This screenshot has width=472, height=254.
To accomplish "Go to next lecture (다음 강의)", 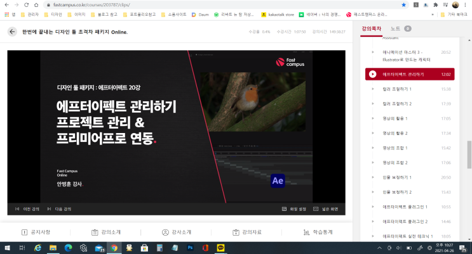I will tap(59, 209).
